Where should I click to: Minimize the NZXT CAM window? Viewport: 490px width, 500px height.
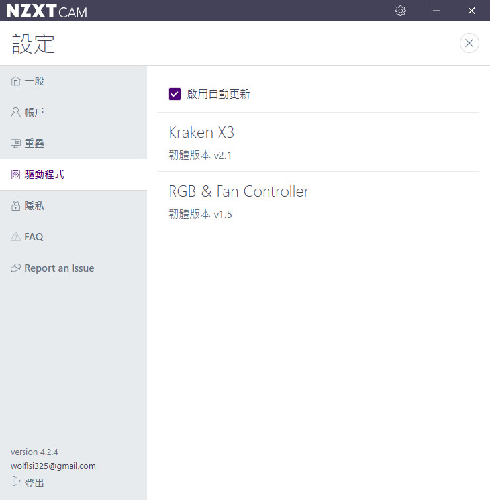pyautogui.click(x=436, y=11)
